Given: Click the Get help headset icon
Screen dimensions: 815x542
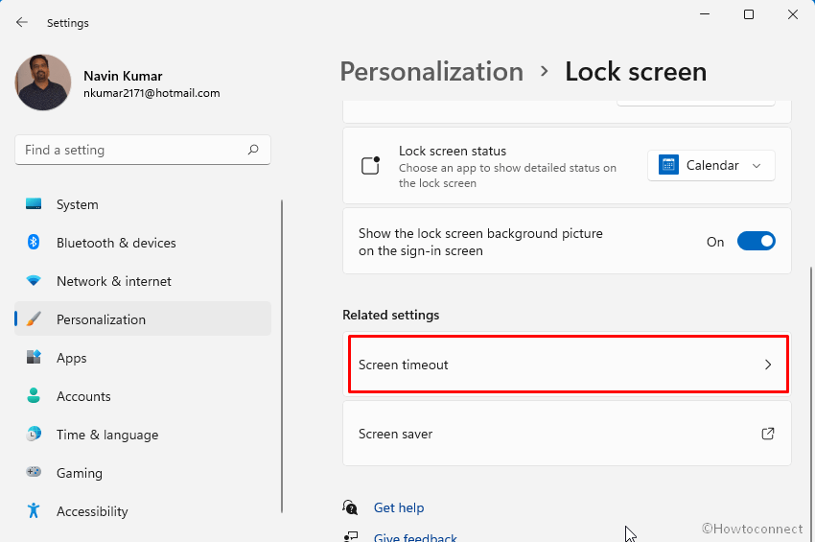Looking at the screenshot, I should tap(350, 507).
